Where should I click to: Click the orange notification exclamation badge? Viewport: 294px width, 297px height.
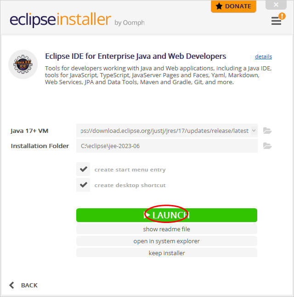[x=282, y=16]
